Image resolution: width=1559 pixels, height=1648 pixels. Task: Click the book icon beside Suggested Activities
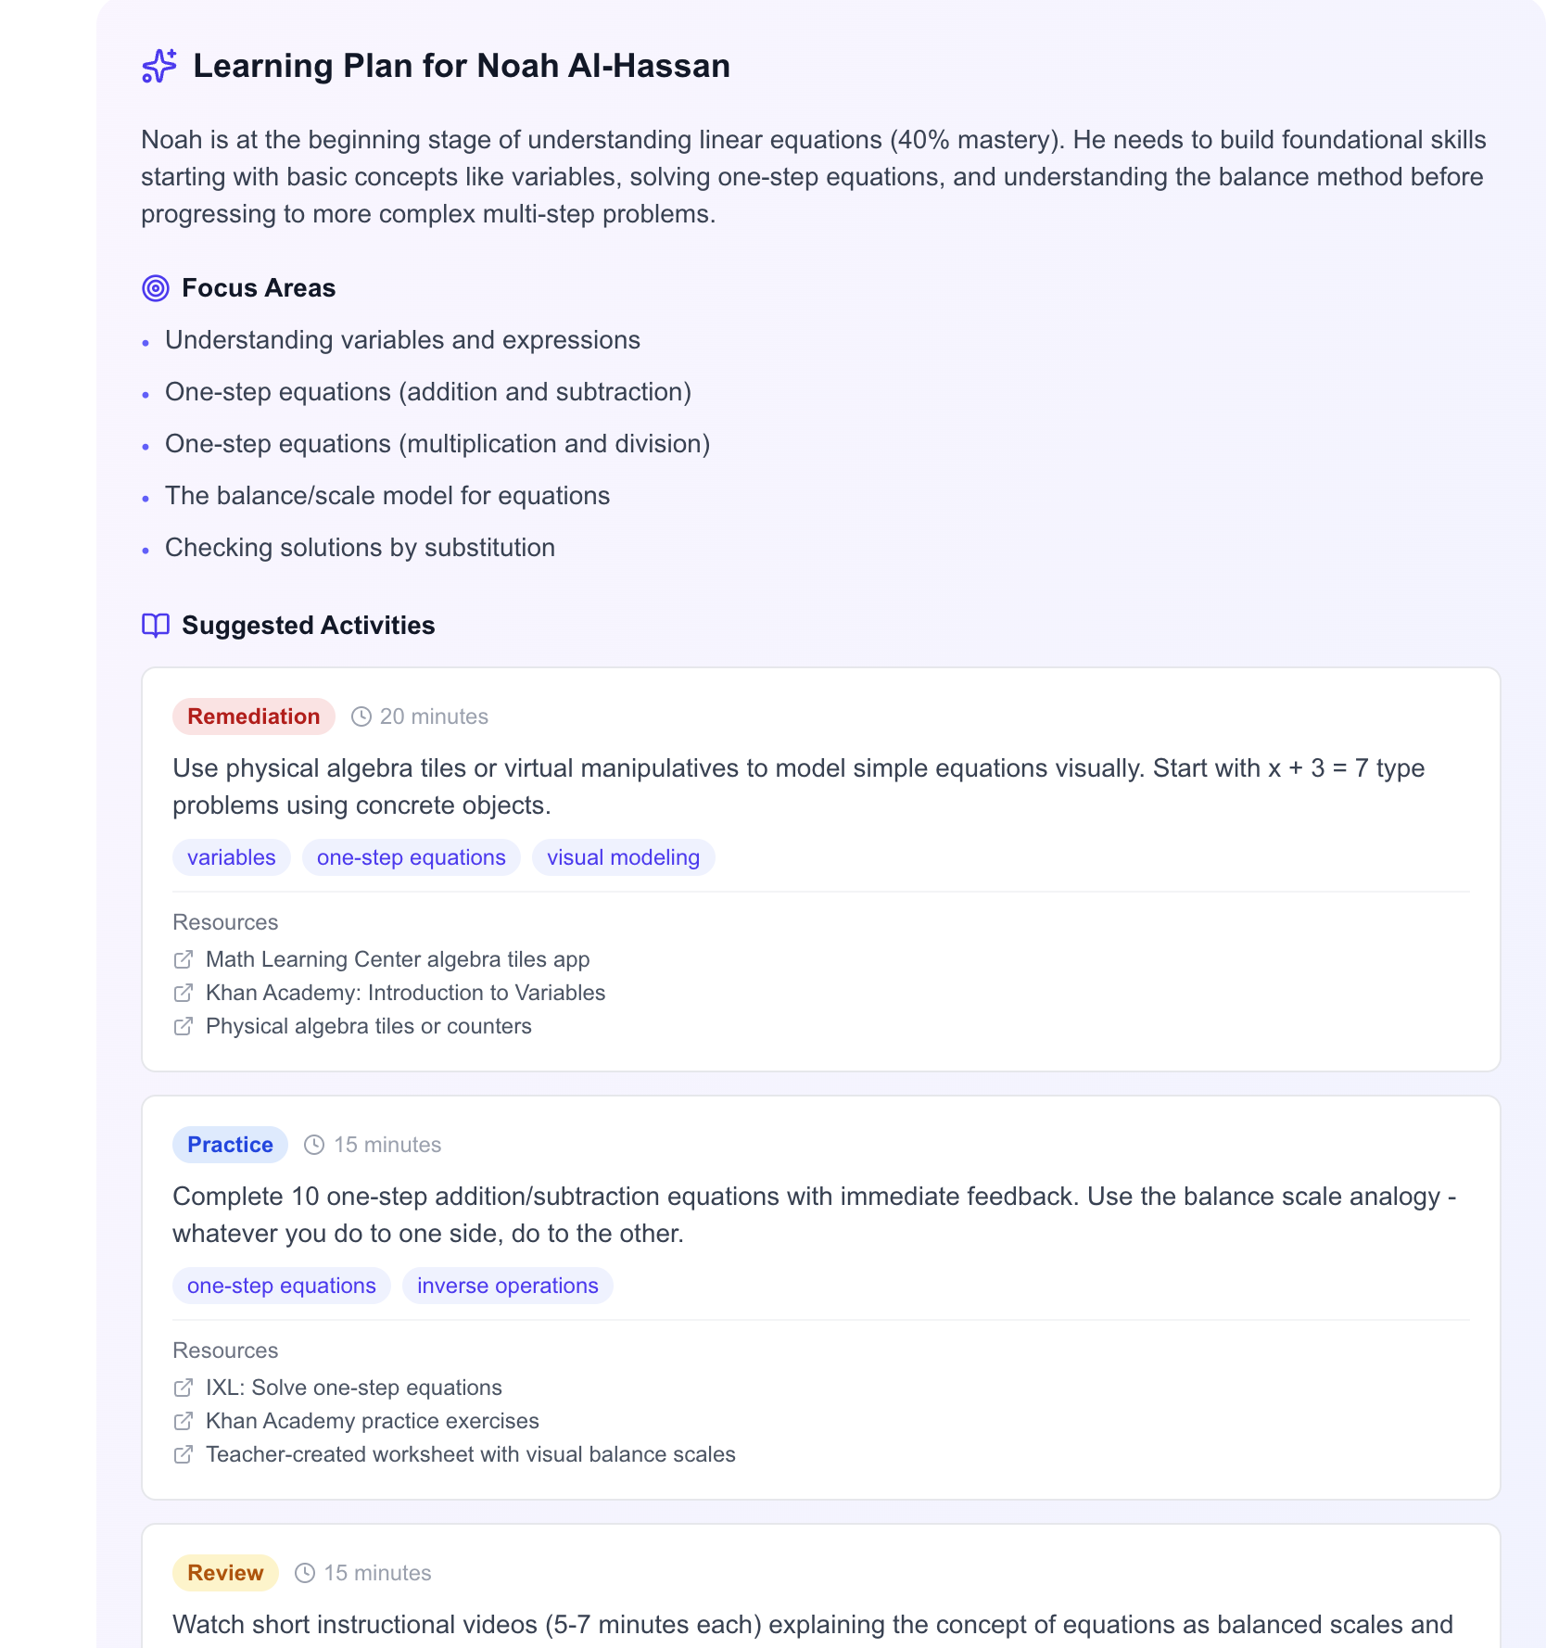[x=156, y=626]
